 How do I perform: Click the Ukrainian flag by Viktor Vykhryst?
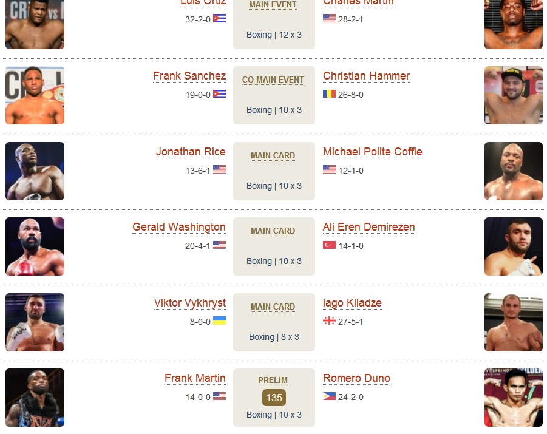click(x=219, y=320)
